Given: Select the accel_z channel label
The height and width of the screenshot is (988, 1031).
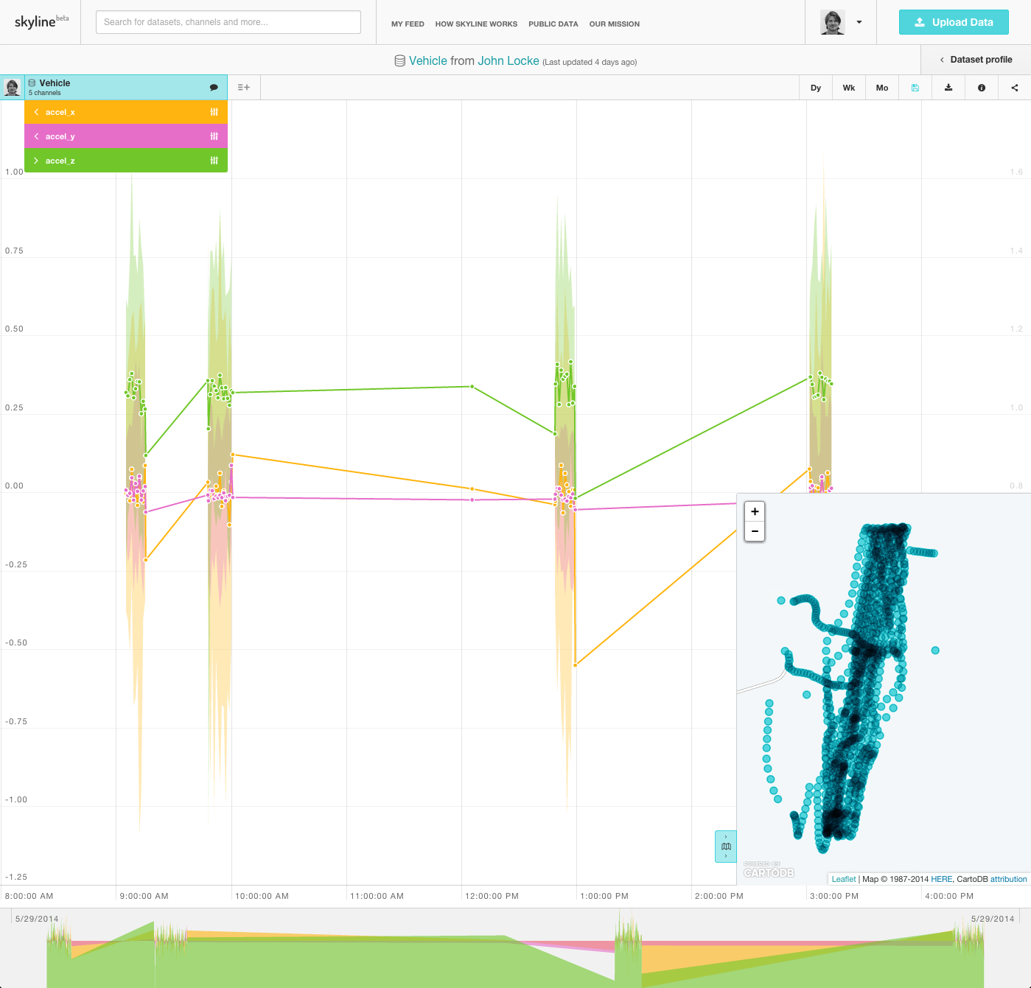Looking at the screenshot, I should (60, 161).
